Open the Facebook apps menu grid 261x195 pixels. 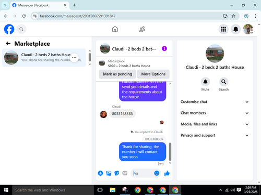pyautogui.click(x=223, y=29)
